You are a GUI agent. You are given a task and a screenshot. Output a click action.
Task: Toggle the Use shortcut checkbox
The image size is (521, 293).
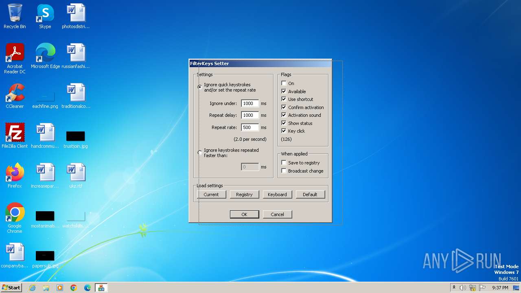tap(284, 99)
